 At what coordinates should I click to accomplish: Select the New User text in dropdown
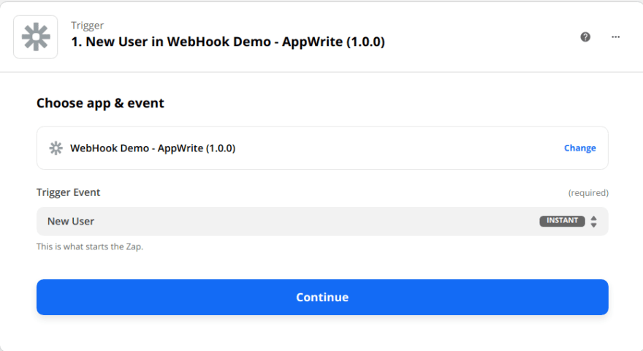click(x=71, y=222)
